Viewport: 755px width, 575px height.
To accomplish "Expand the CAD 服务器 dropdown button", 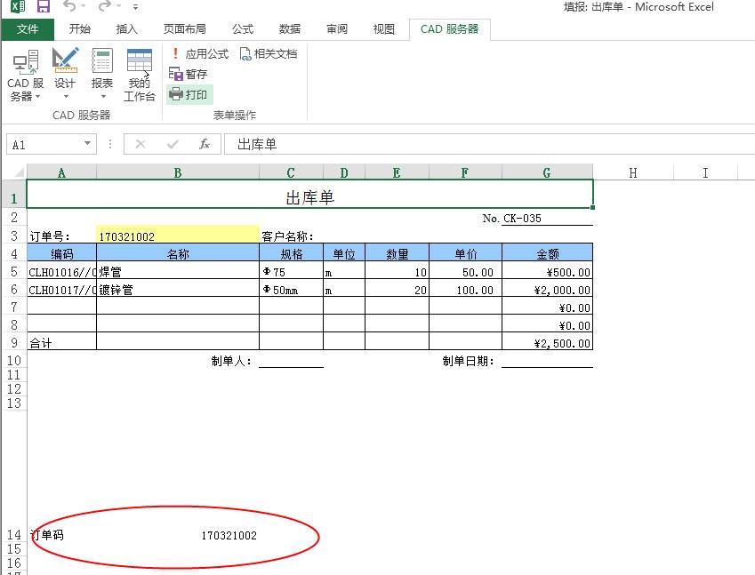I will coord(26,91).
